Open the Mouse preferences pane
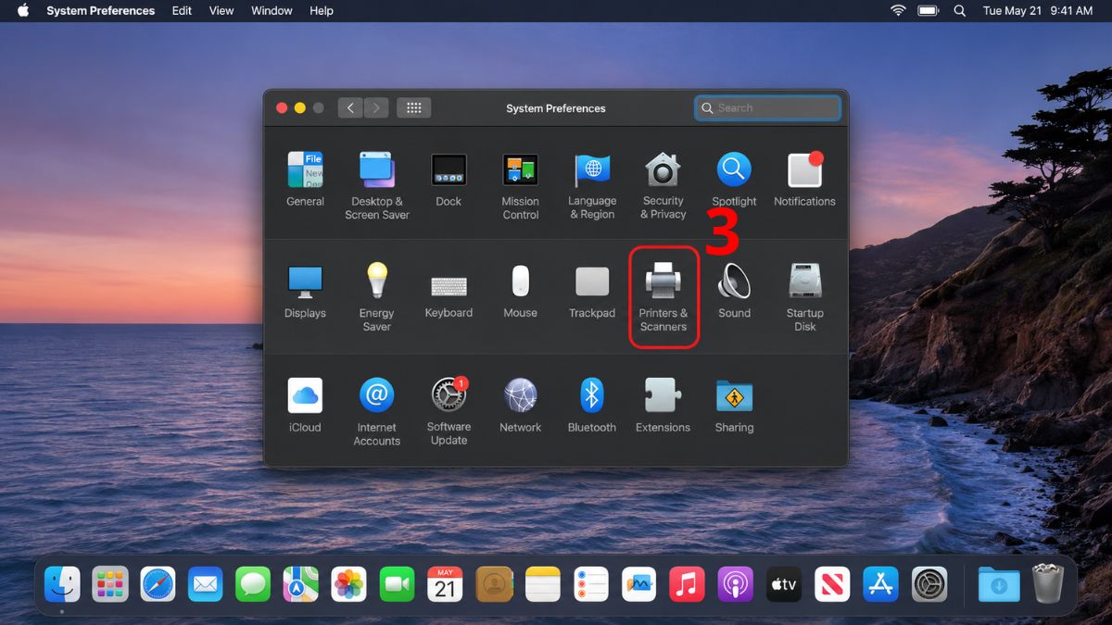1112x625 pixels. (520, 292)
